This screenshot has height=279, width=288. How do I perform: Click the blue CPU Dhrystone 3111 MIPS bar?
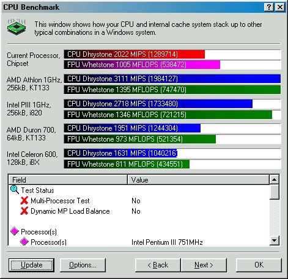coord(172,79)
